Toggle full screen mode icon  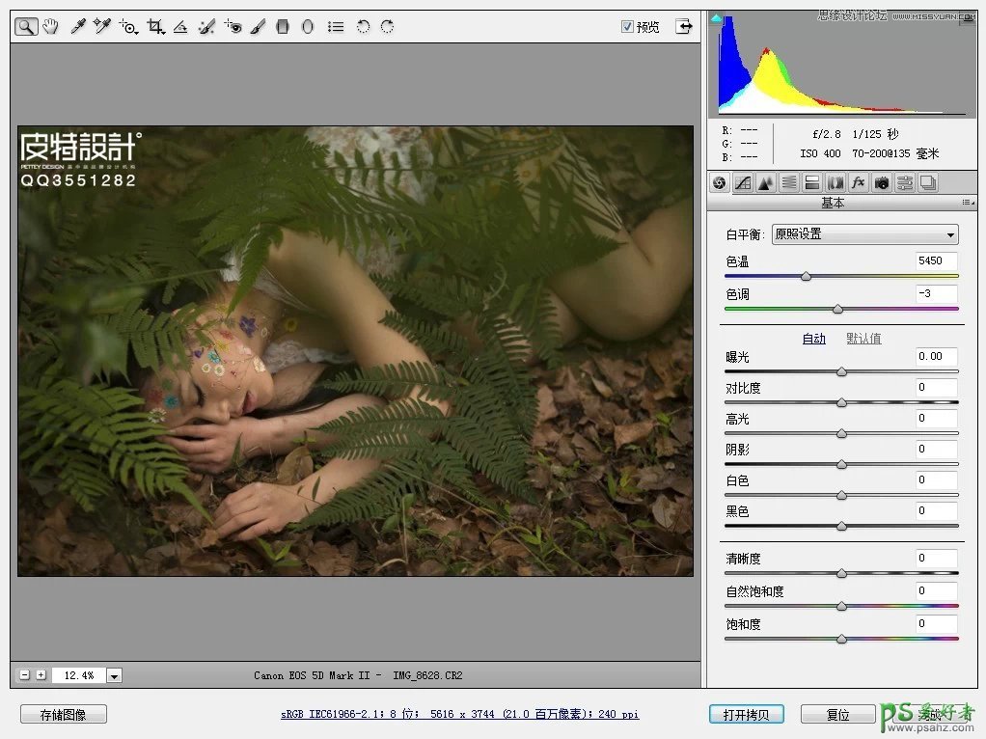(684, 27)
